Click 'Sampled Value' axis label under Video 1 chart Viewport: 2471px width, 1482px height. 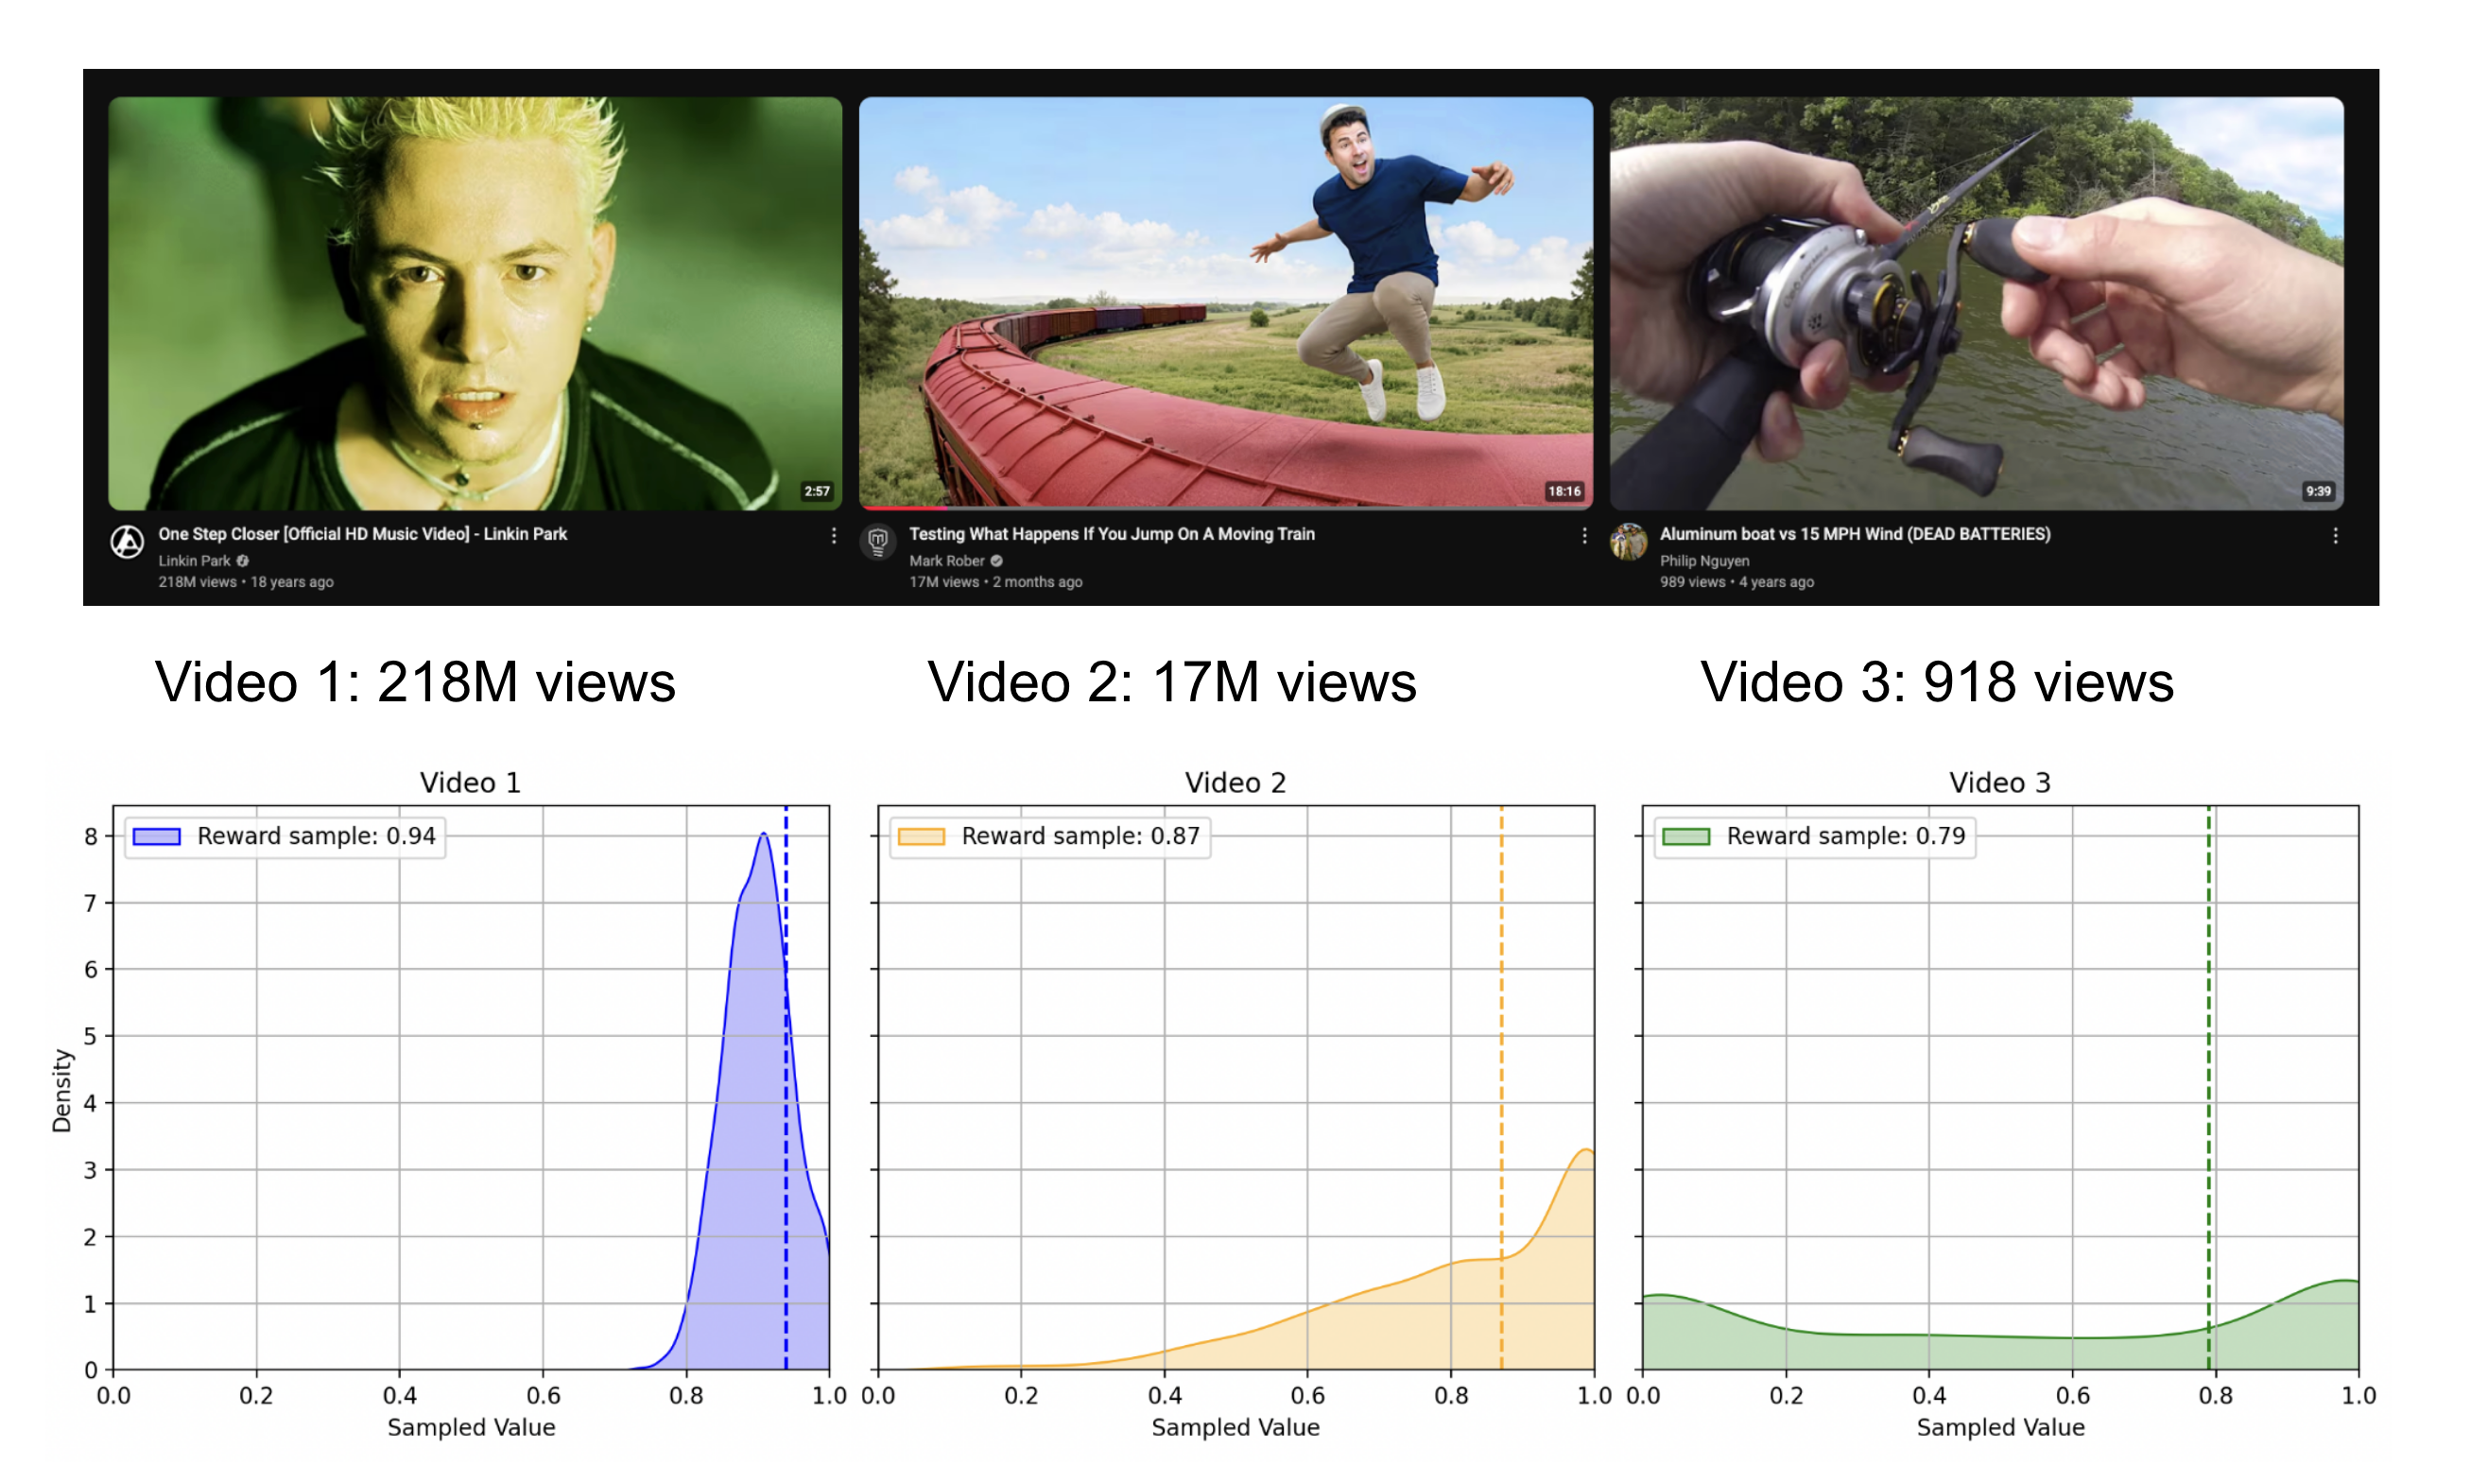point(471,1428)
